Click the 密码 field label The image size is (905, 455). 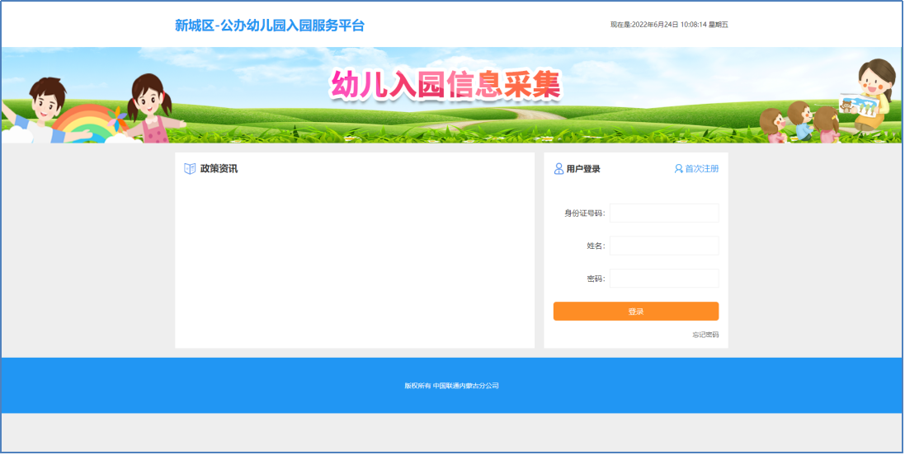pyautogui.click(x=596, y=279)
